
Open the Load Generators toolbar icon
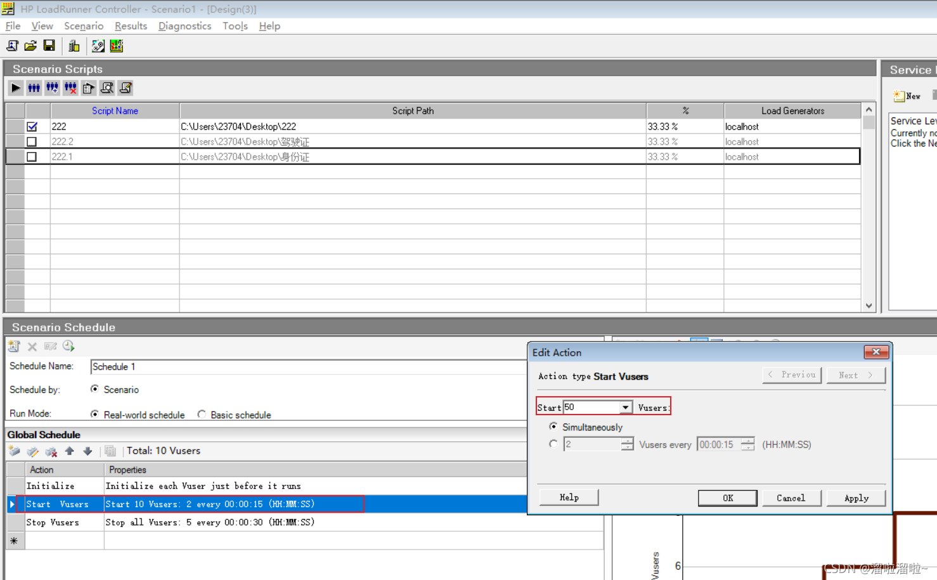(74, 46)
